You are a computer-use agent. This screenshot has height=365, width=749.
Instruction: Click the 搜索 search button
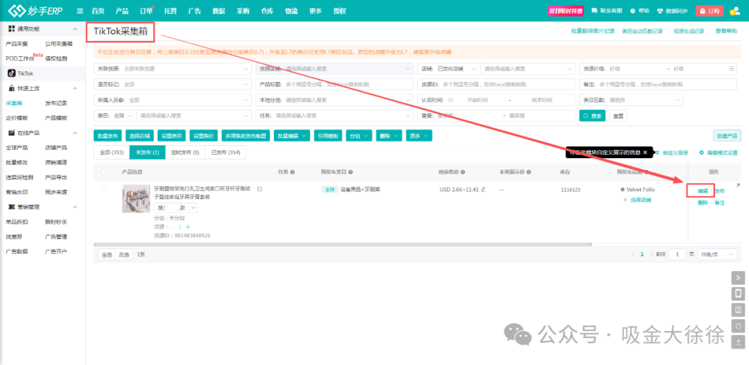592,116
